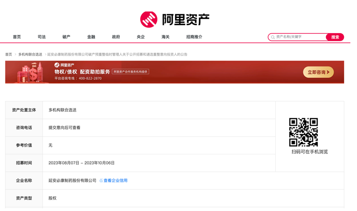Screen dimensions: 357x211
Task: Click the arrow on 立即咨询 button
Action: [328, 72]
